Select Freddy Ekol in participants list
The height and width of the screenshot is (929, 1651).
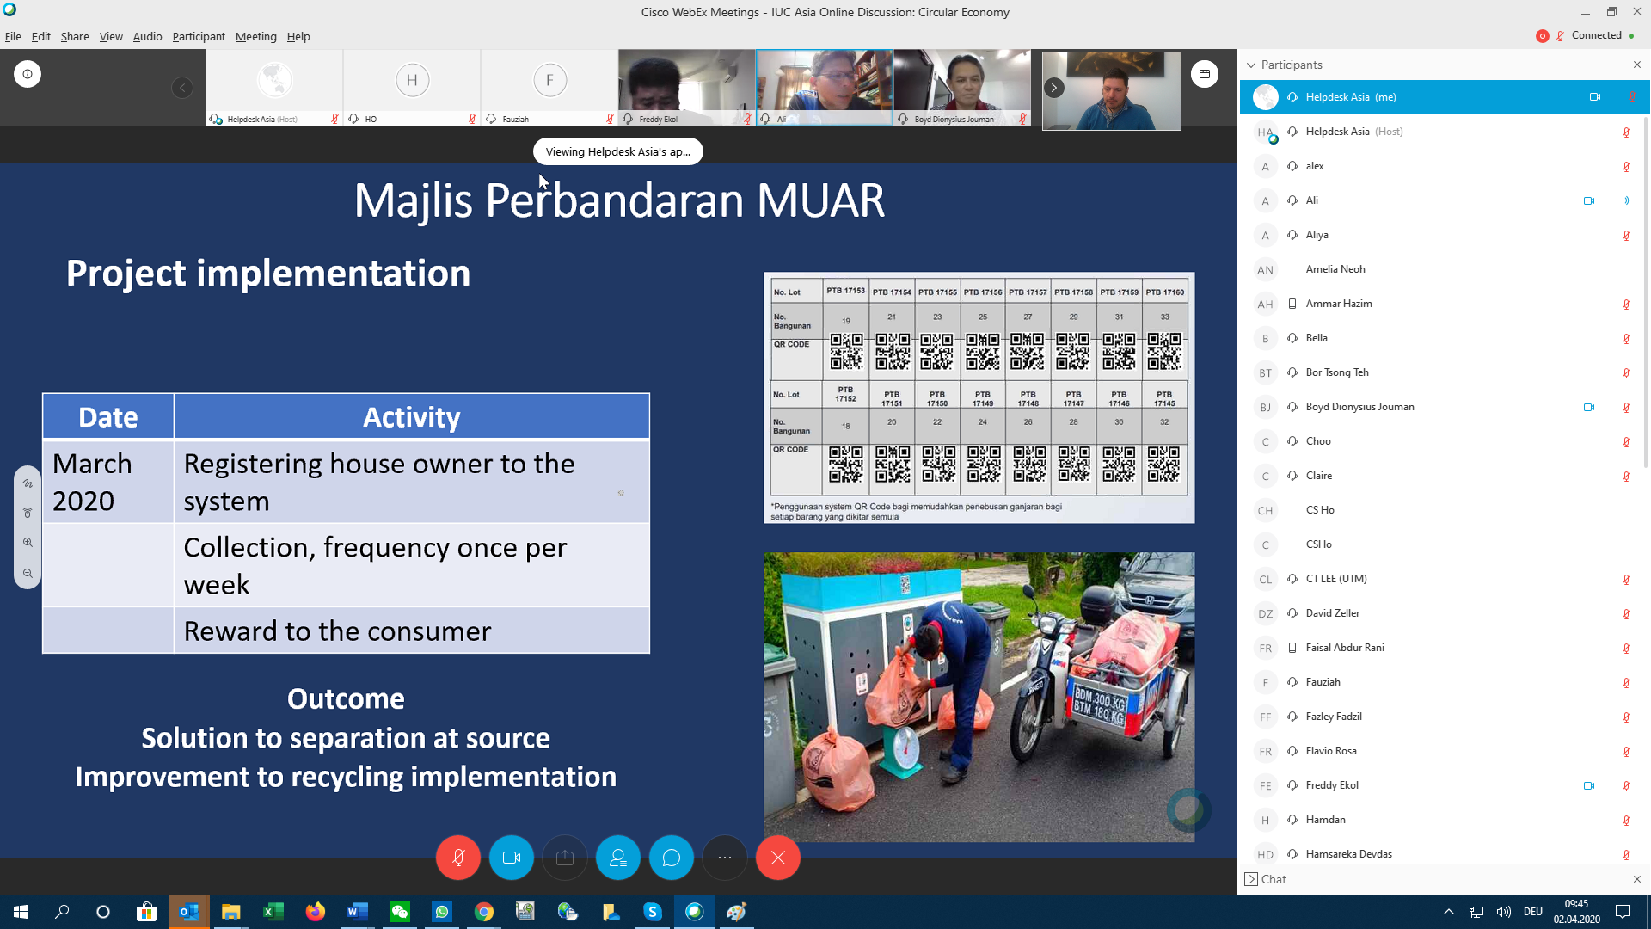pos(1332,785)
